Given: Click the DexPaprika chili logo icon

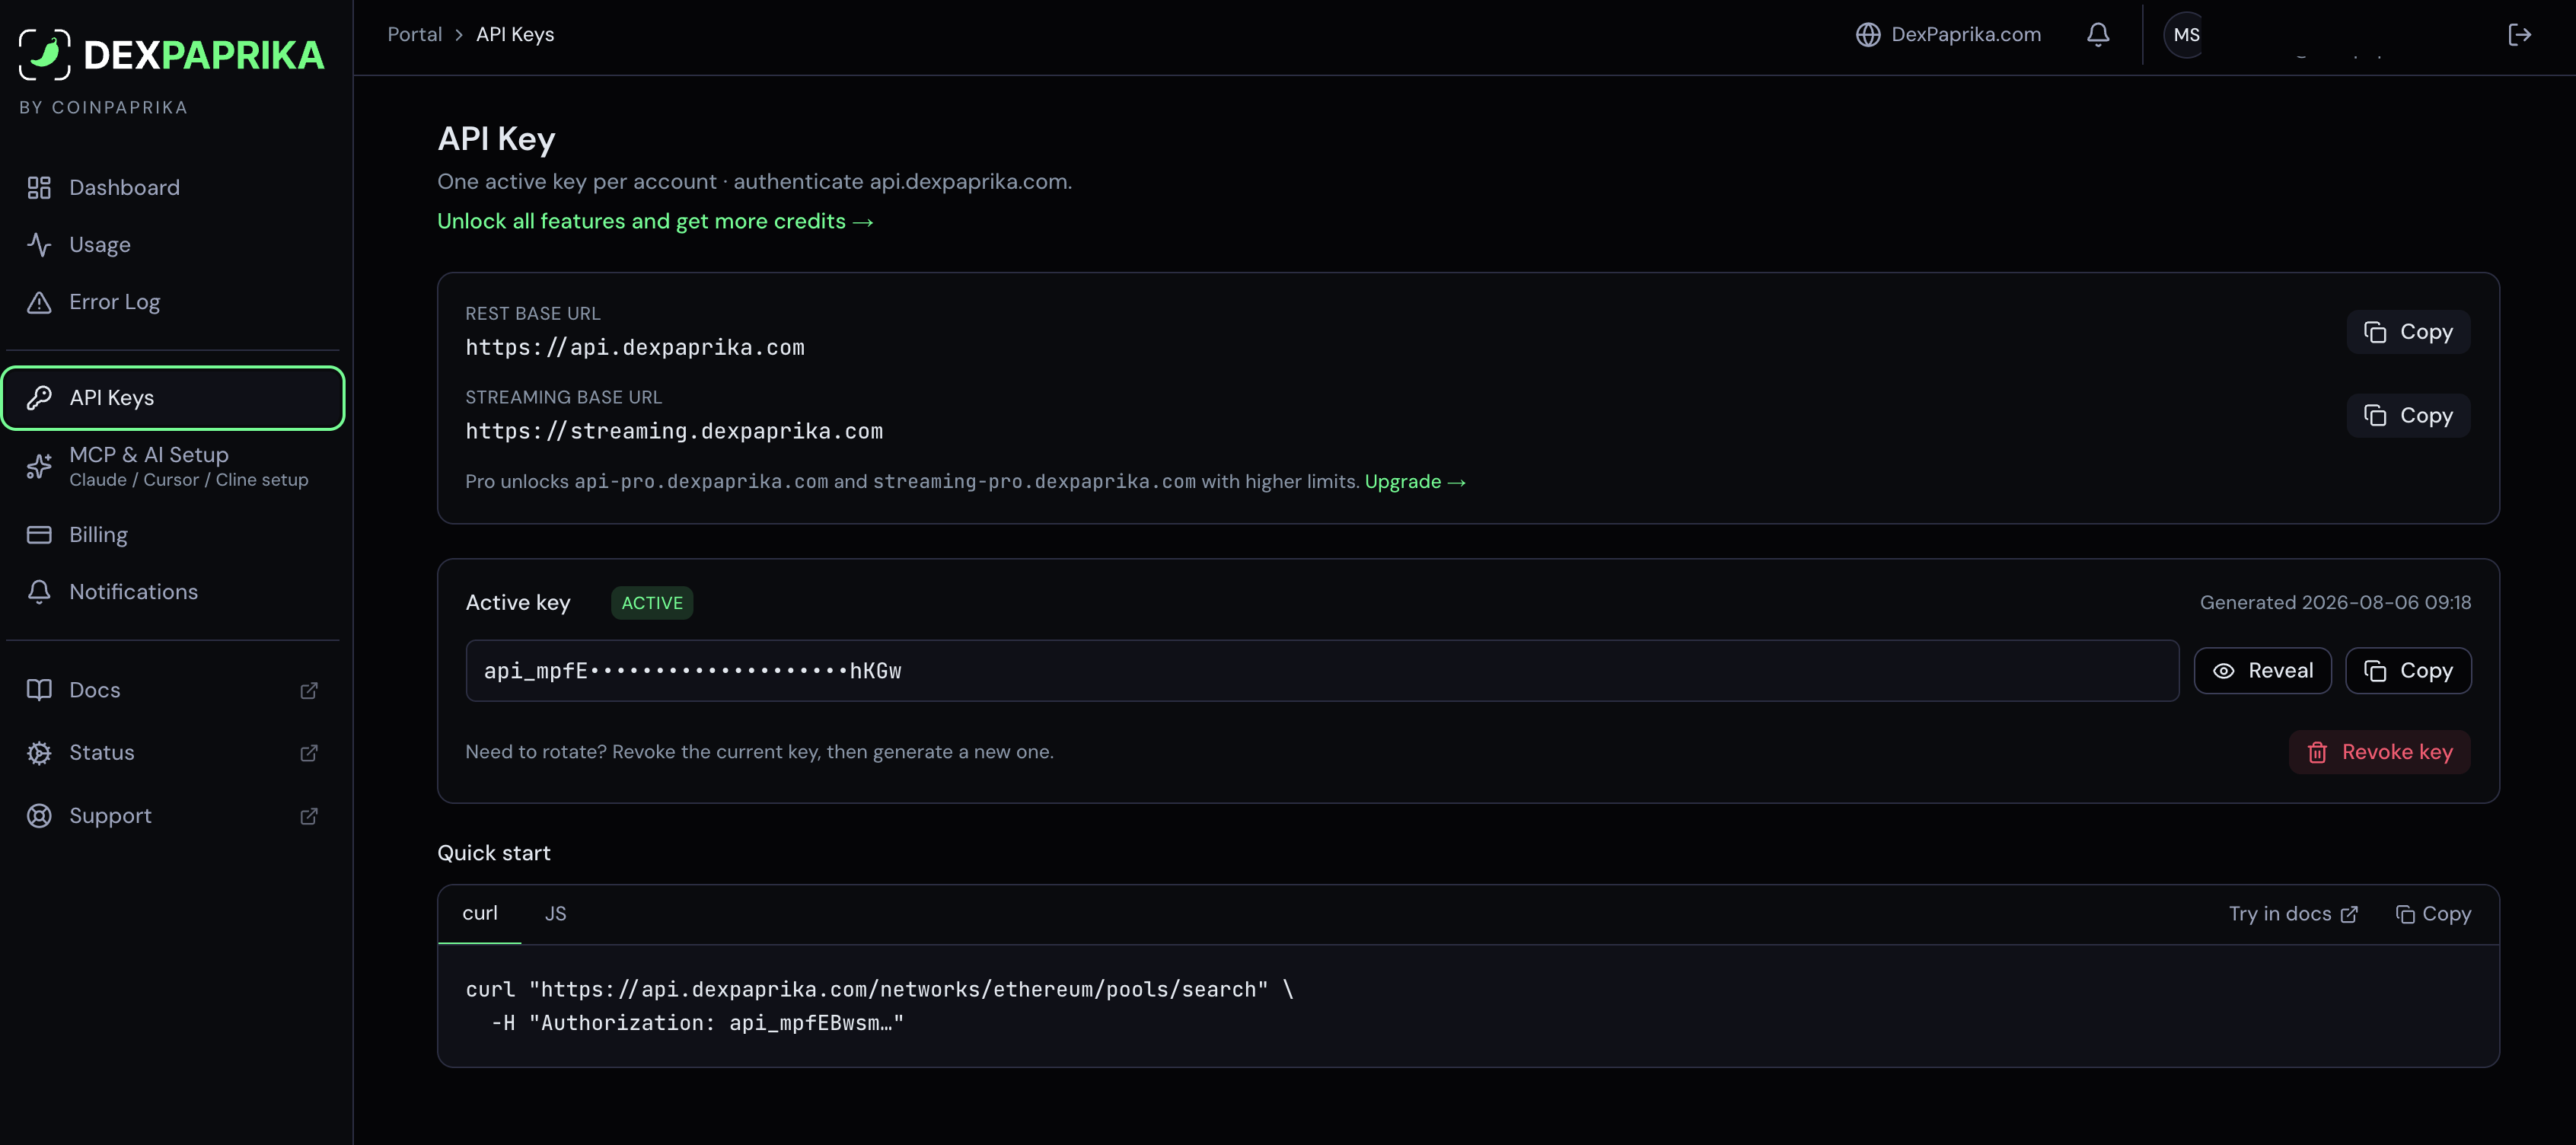Looking at the screenshot, I should point(45,54).
